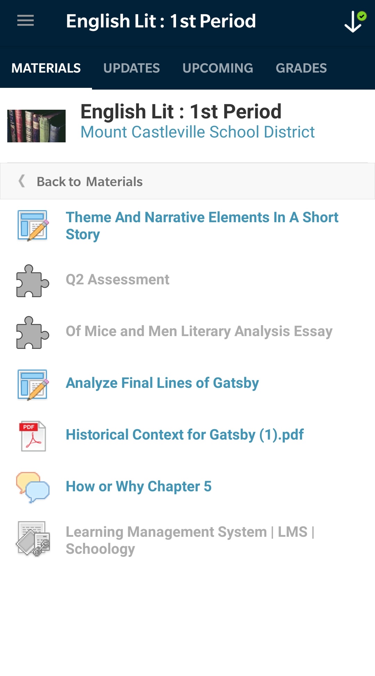Viewport: 375px width, 676px height.
Task: Click puzzle icon next to Of Mice and Men essay
Action: [x=32, y=332]
